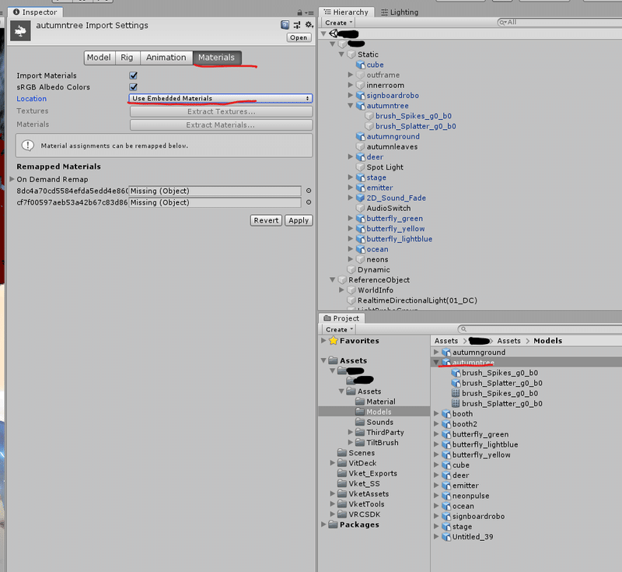This screenshot has width=622, height=572.
Task: Click the first brush_Splatter_g0_b0 mesh grid icon in Project
Action: coord(456,404)
